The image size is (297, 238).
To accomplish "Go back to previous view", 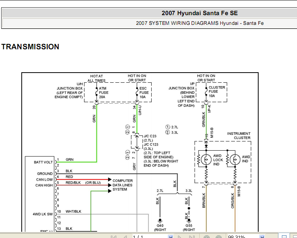I will [207, 237].
